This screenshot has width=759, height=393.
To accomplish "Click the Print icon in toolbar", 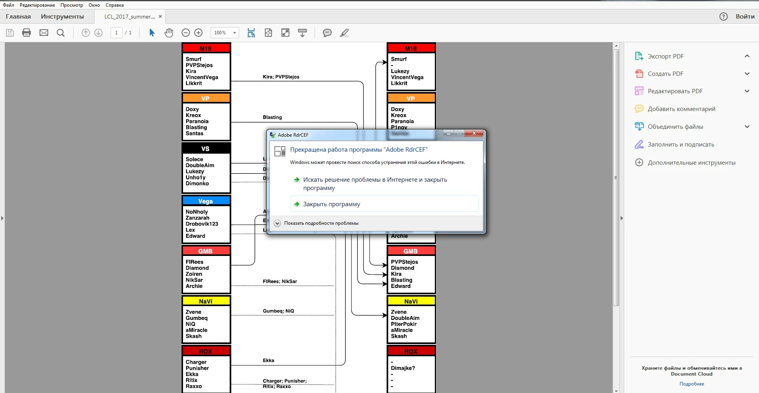I will point(26,33).
